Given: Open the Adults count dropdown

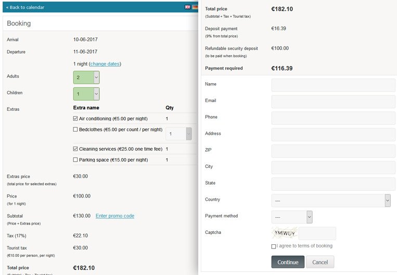Looking at the screenshot, I should pos(86,77).
